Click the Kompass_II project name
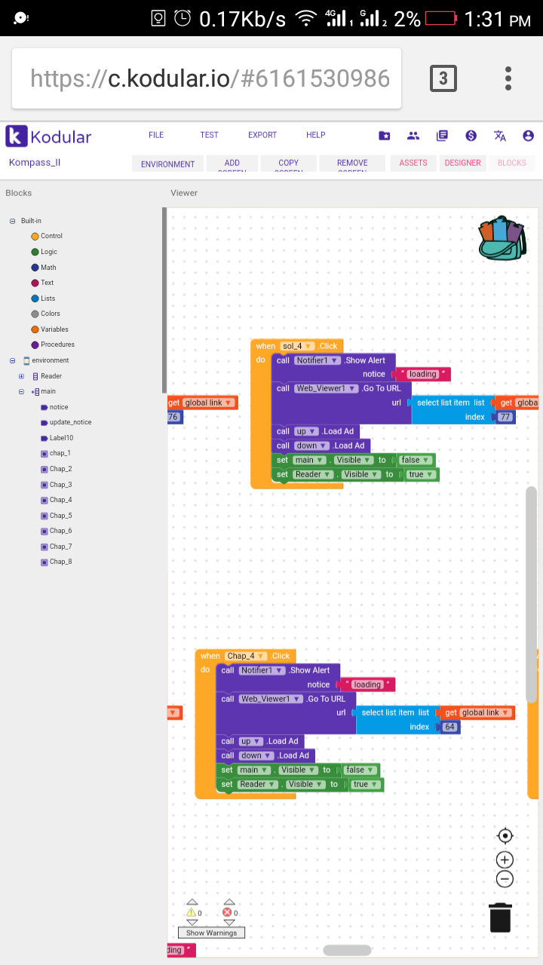The height and width of the screenshot is (965, 543). pyautogui.click(x=34, y=162)
